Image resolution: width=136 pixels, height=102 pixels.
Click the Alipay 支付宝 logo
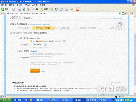16,17
